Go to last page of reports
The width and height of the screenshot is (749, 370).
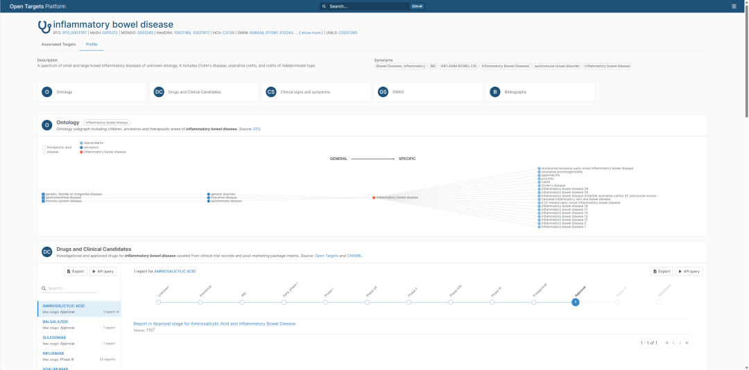point(687,343)
